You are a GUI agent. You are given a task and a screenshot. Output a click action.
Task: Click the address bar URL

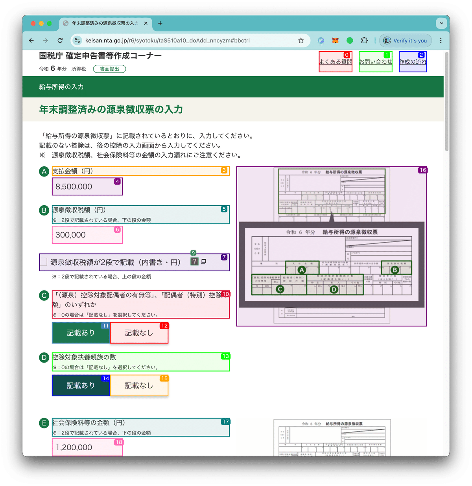[168, 40]
